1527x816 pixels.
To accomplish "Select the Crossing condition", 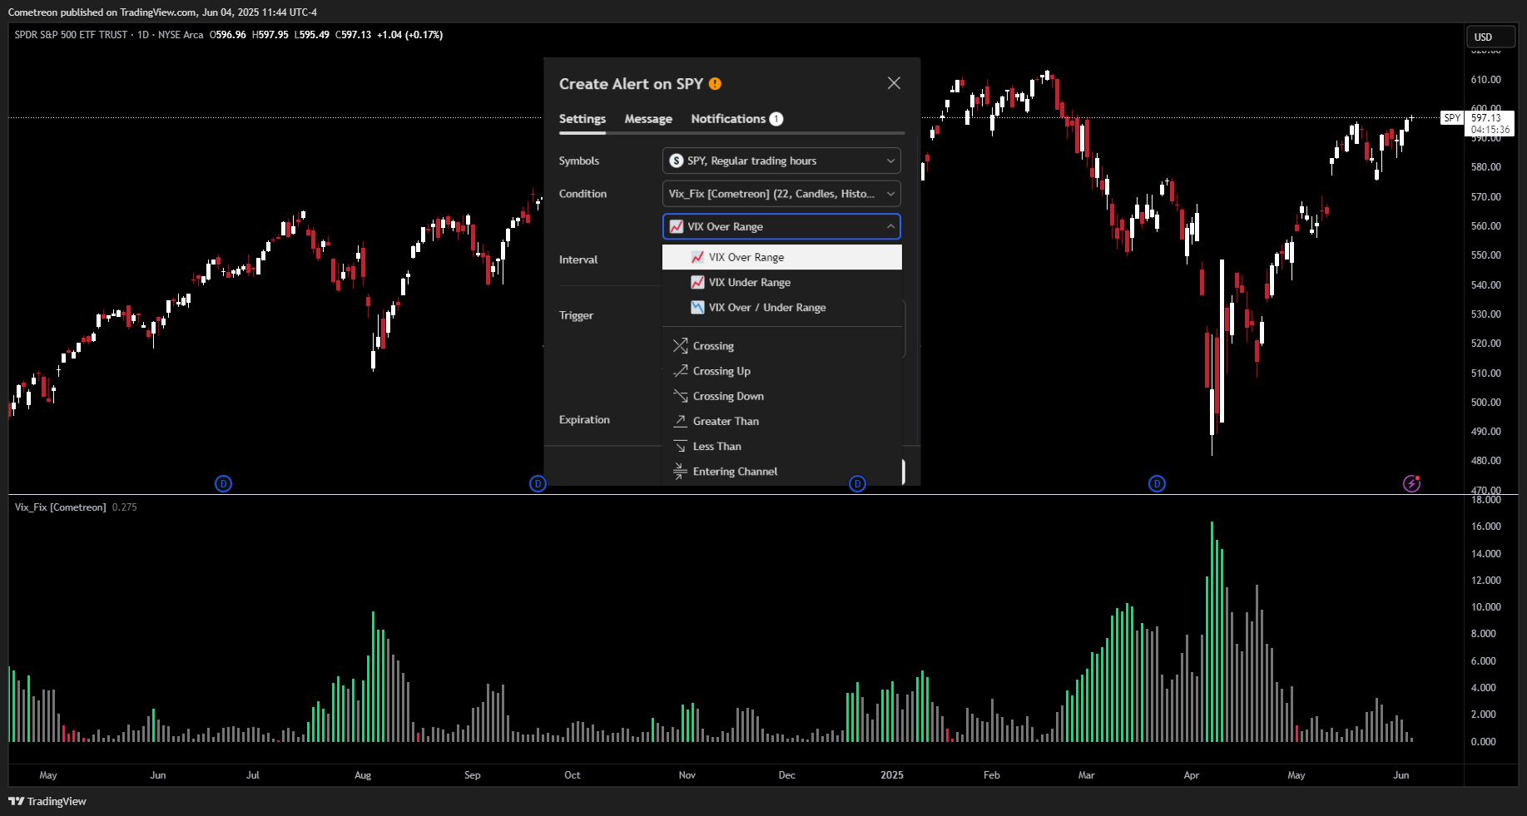I will pos(781,346).
